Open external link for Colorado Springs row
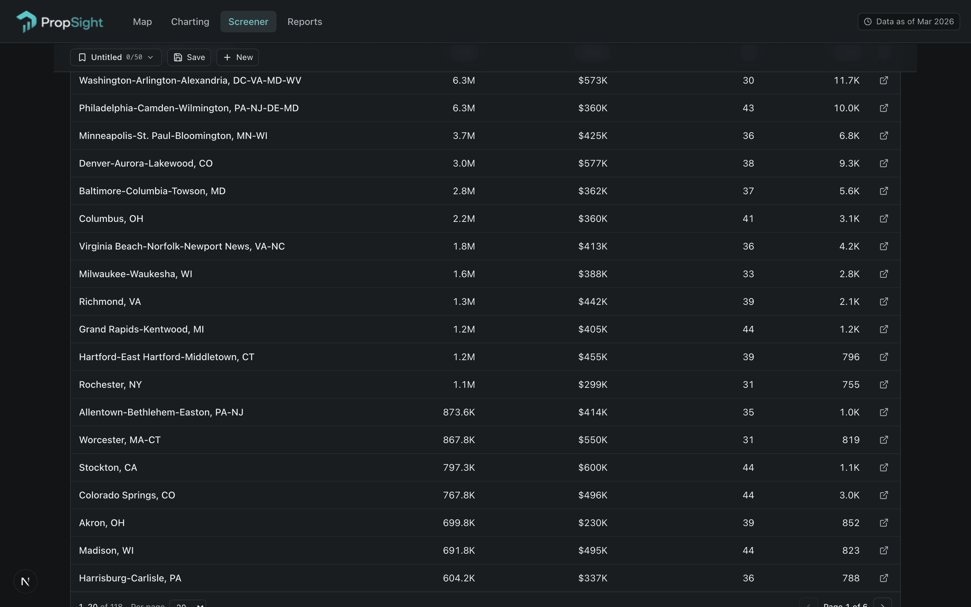The width and height of the screenshot is (971, 607). [x=884, y=495]
